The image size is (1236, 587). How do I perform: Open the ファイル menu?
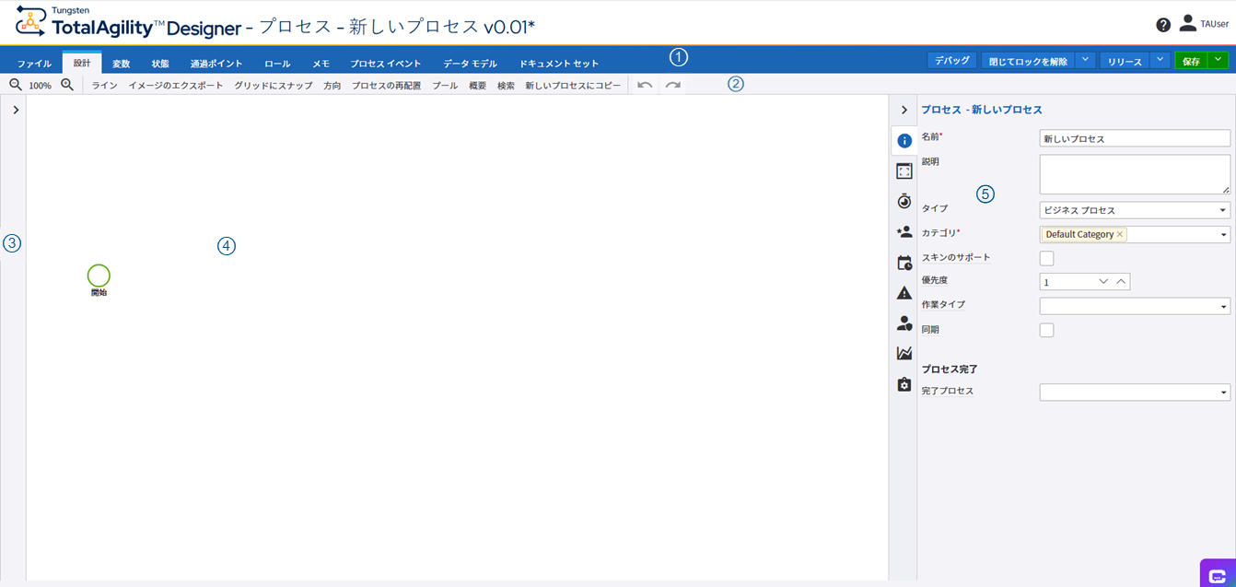[x=34, y=63]
